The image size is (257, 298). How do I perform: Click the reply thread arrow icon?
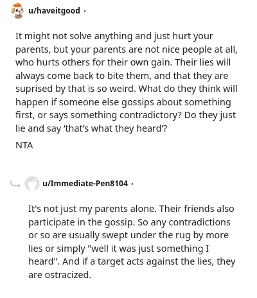[x=15, y=184]
